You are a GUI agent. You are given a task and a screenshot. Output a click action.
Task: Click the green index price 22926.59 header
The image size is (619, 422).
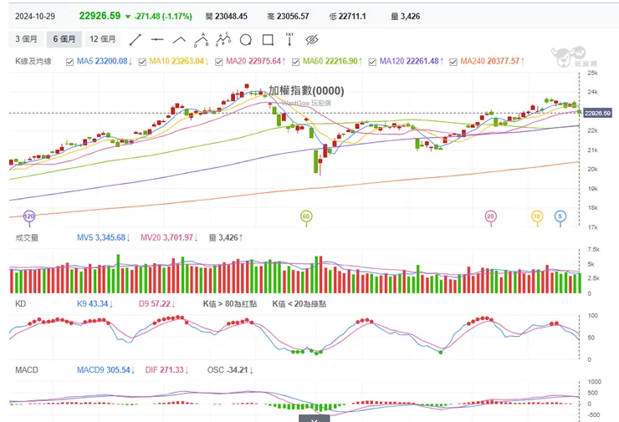click(100, 16)
